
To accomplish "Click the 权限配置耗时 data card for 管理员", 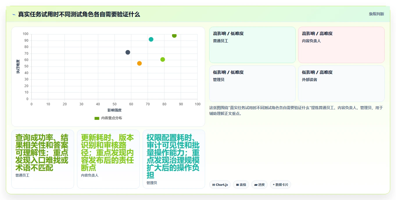I will (174, 159).
